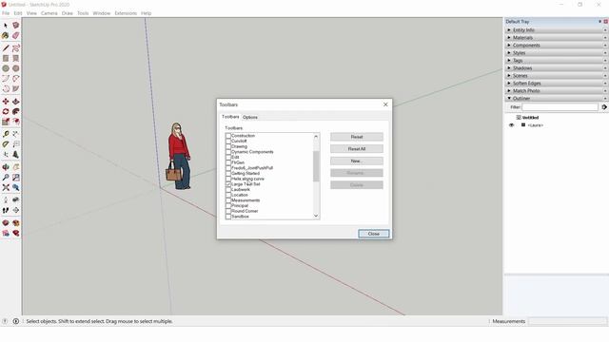Click the Reset button
The width and height of the screenshot is (609, 342).
pyautogui.click(x=357, y=137)
